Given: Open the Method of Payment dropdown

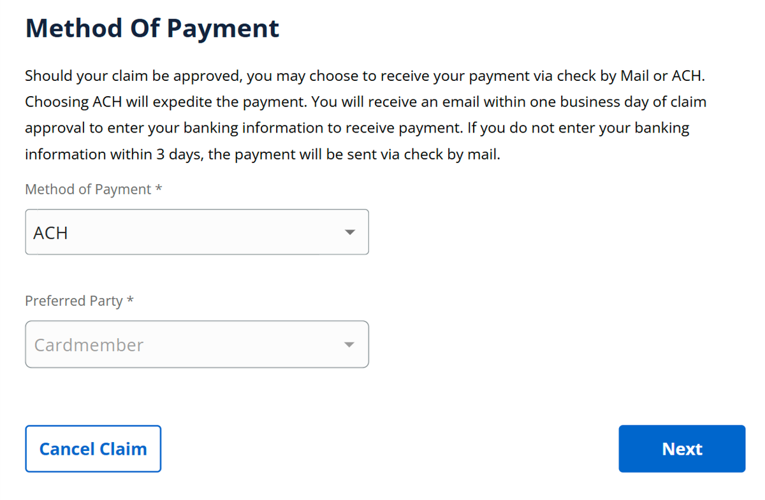Looking at the screenshot, I should [196, 232].
